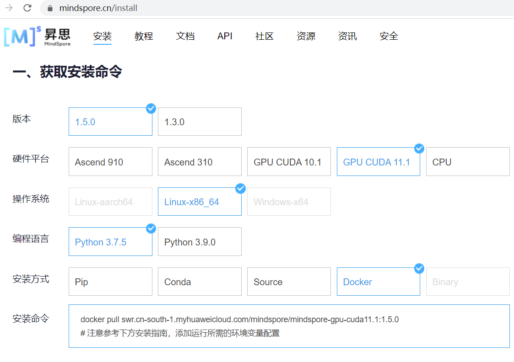Click the 版本 row label

[x=22, y=118]
